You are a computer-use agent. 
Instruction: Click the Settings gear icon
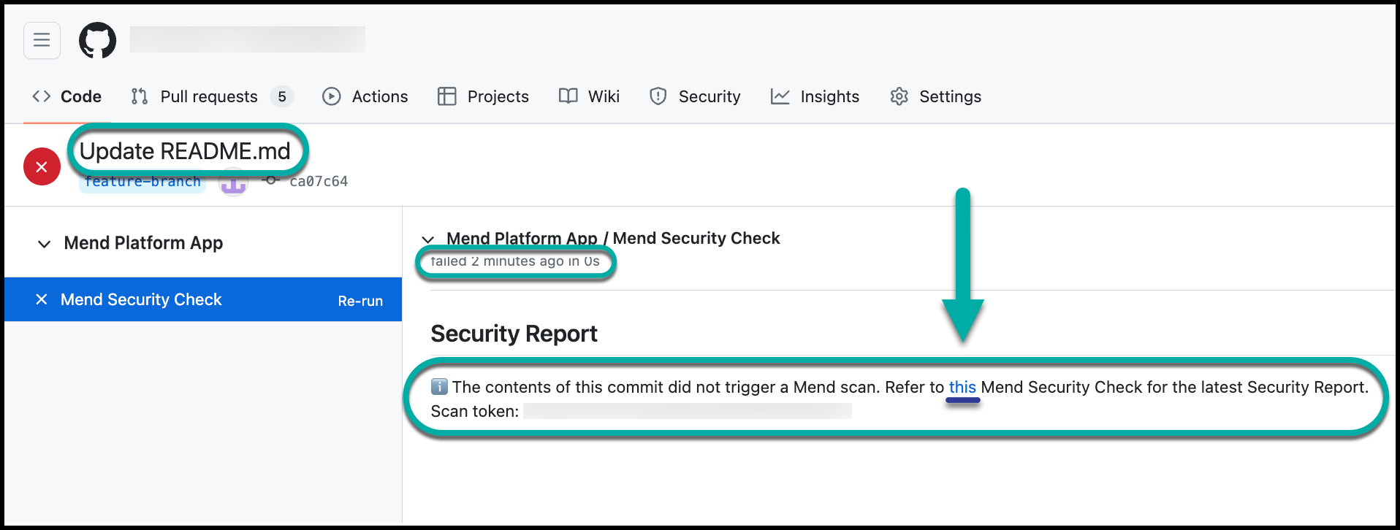899,96
